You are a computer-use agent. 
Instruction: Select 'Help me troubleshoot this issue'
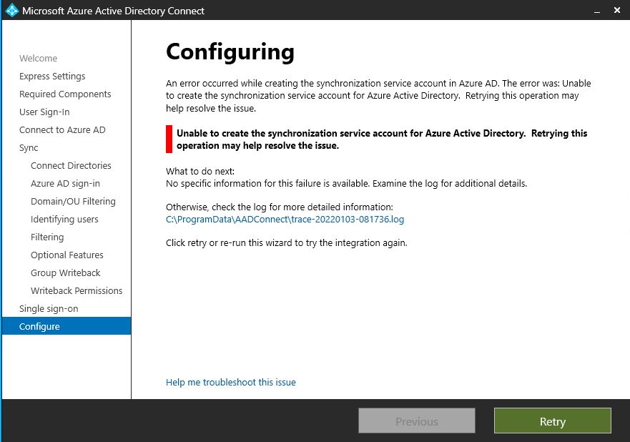[230, 382]
